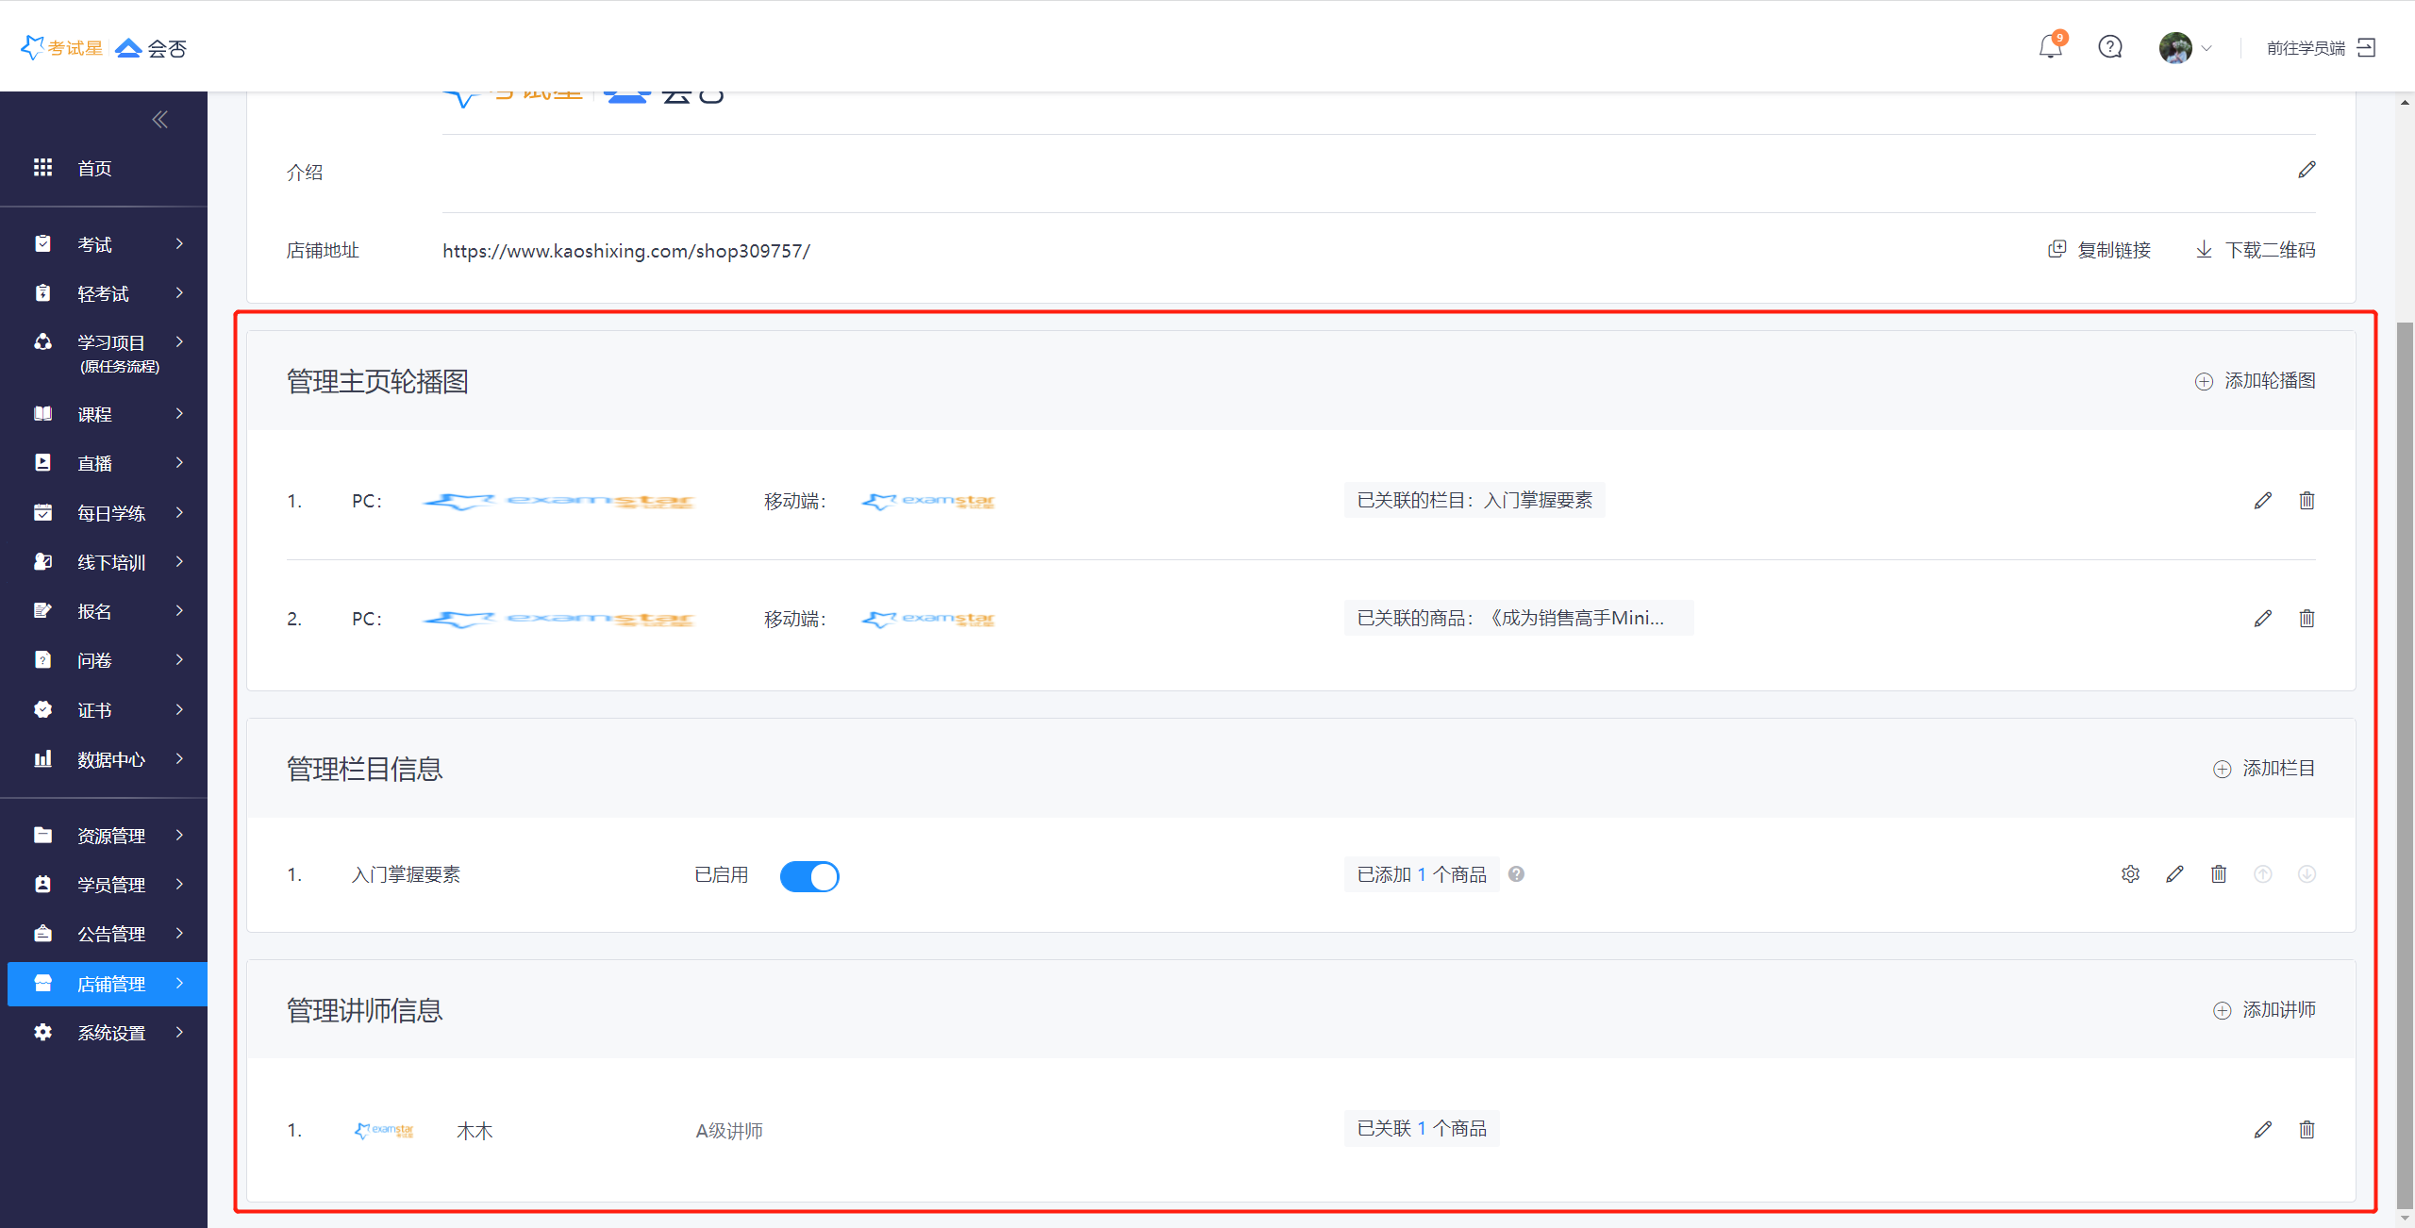Click the help icon beside 已添加 1 个商品
2415x1228 pixels.
1516,874
